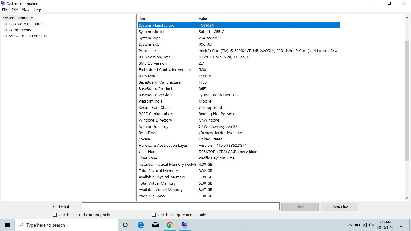Select the Time Zone row
The width and height of the screenshot is (411, 231).
coord(239,158)
